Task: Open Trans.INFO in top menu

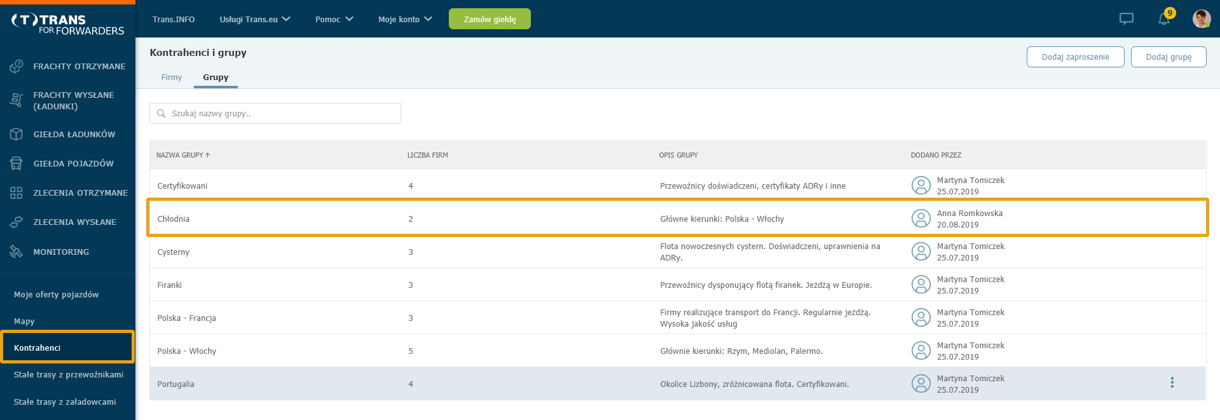Action: pos(174,19)
